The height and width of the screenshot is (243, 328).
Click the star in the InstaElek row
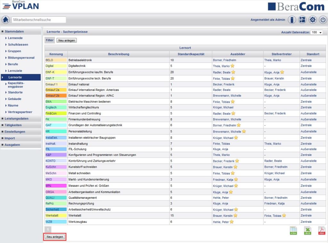pyautogui.click(x=236, y=138)
